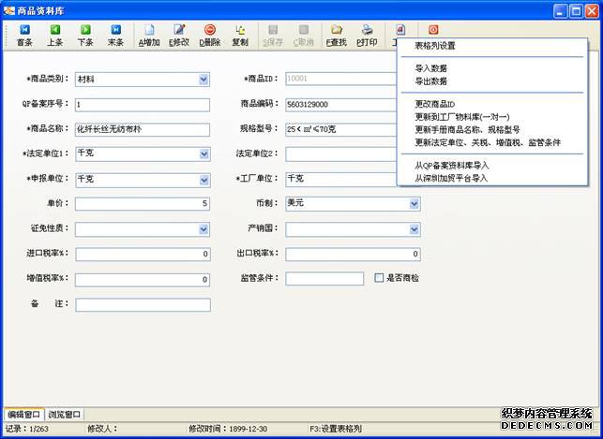Choose 表格列设置 menu entry
The height and width of the screenshot is (439, 603).
[x=434, y=45]
